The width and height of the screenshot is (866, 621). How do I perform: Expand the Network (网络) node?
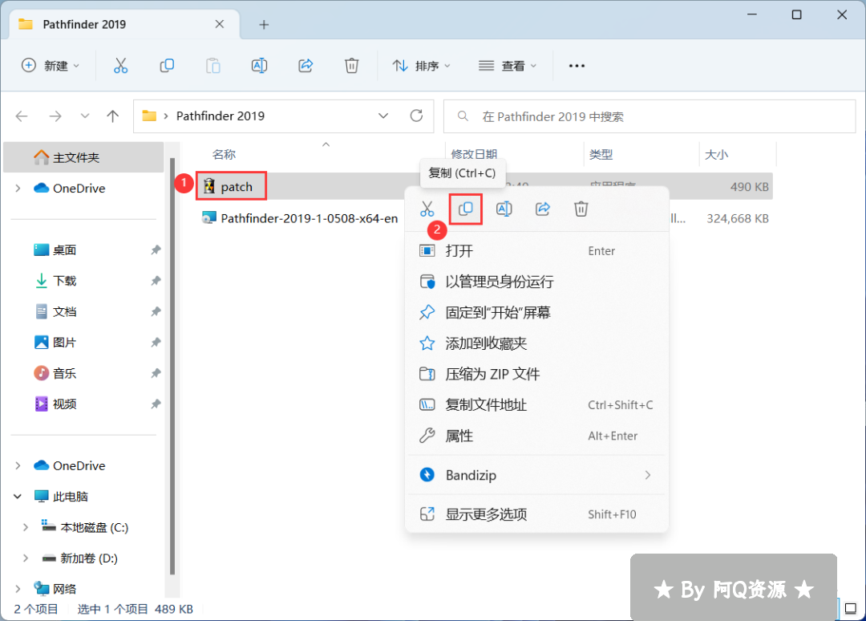coord(18,588)
